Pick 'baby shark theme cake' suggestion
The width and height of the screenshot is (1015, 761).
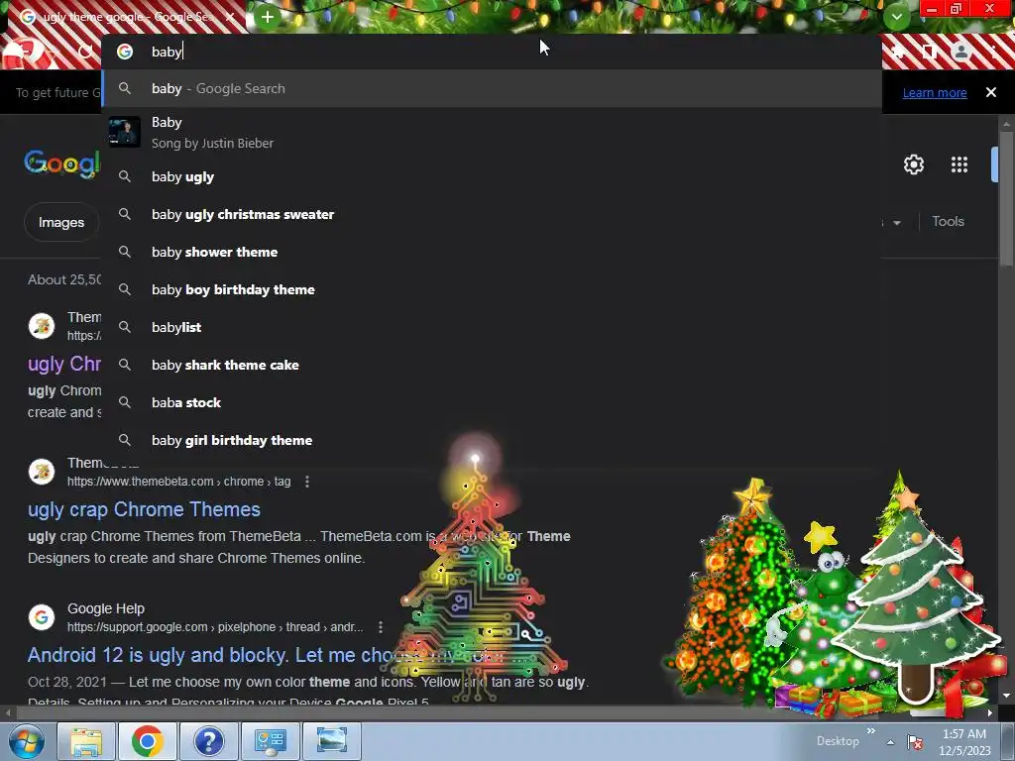pyautogui.click(x=492, y=365)
